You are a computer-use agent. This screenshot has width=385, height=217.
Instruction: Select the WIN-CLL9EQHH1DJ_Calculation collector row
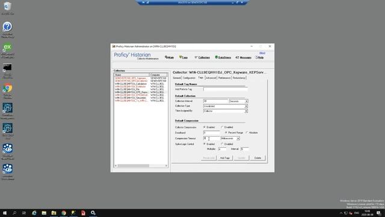[141, 84]
